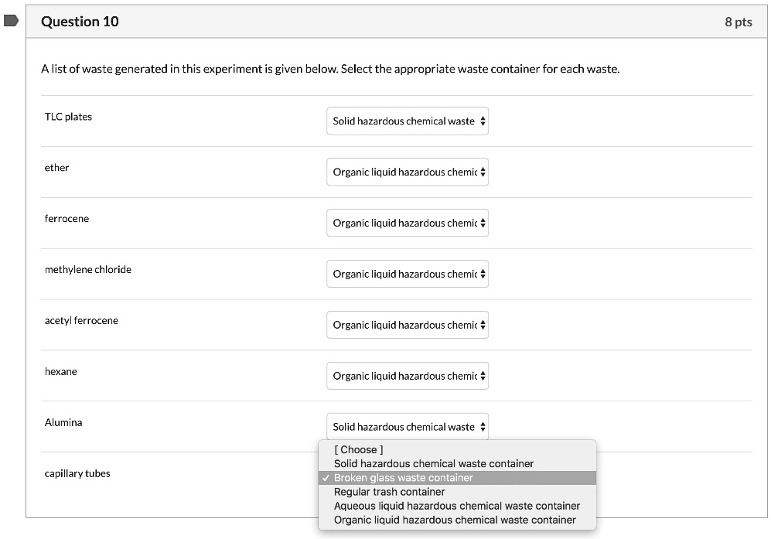Click the 8 pts label
771x539 pixels.
(x=739, y=22)
